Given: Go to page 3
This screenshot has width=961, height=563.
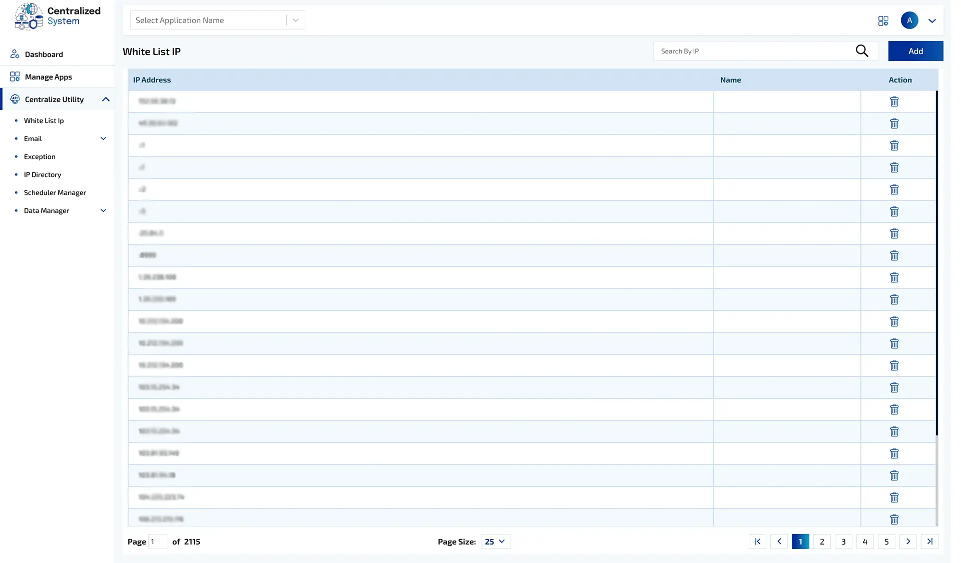Looking at the screenshot, I should point(843,541).
